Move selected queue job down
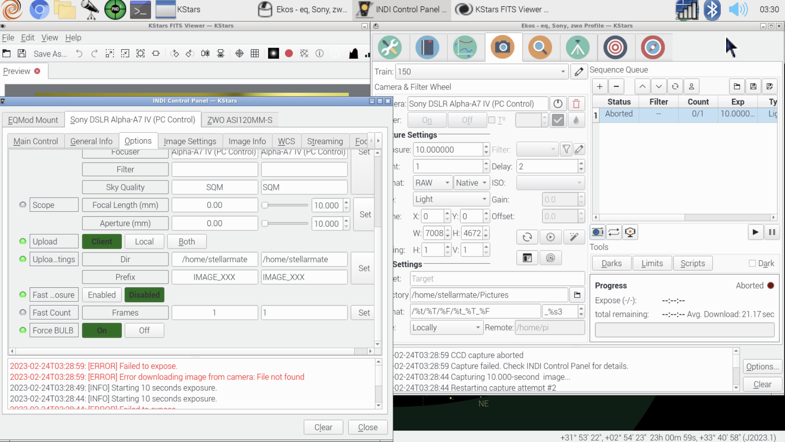This screenshot has width=785, height=442. coord(659,86)
